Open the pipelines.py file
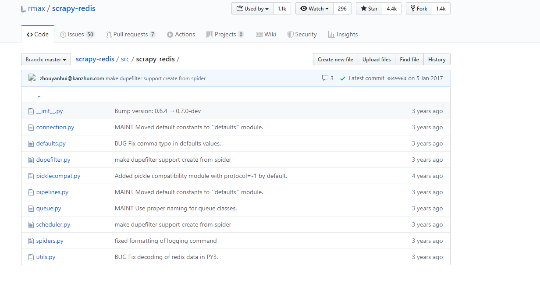This screenshot has height=291, width=540. [52, 192]
